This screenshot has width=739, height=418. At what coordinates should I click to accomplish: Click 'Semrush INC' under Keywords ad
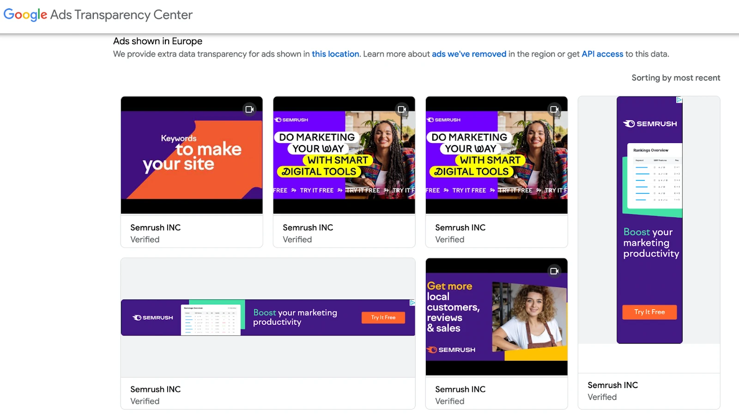[x=155, y=227]
